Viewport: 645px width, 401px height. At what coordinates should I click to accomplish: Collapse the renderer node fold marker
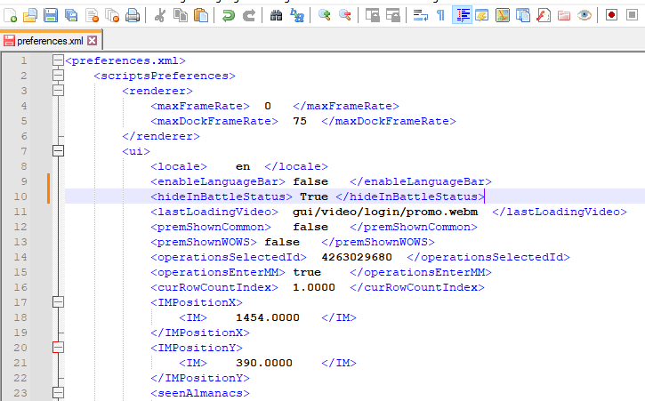58,91
